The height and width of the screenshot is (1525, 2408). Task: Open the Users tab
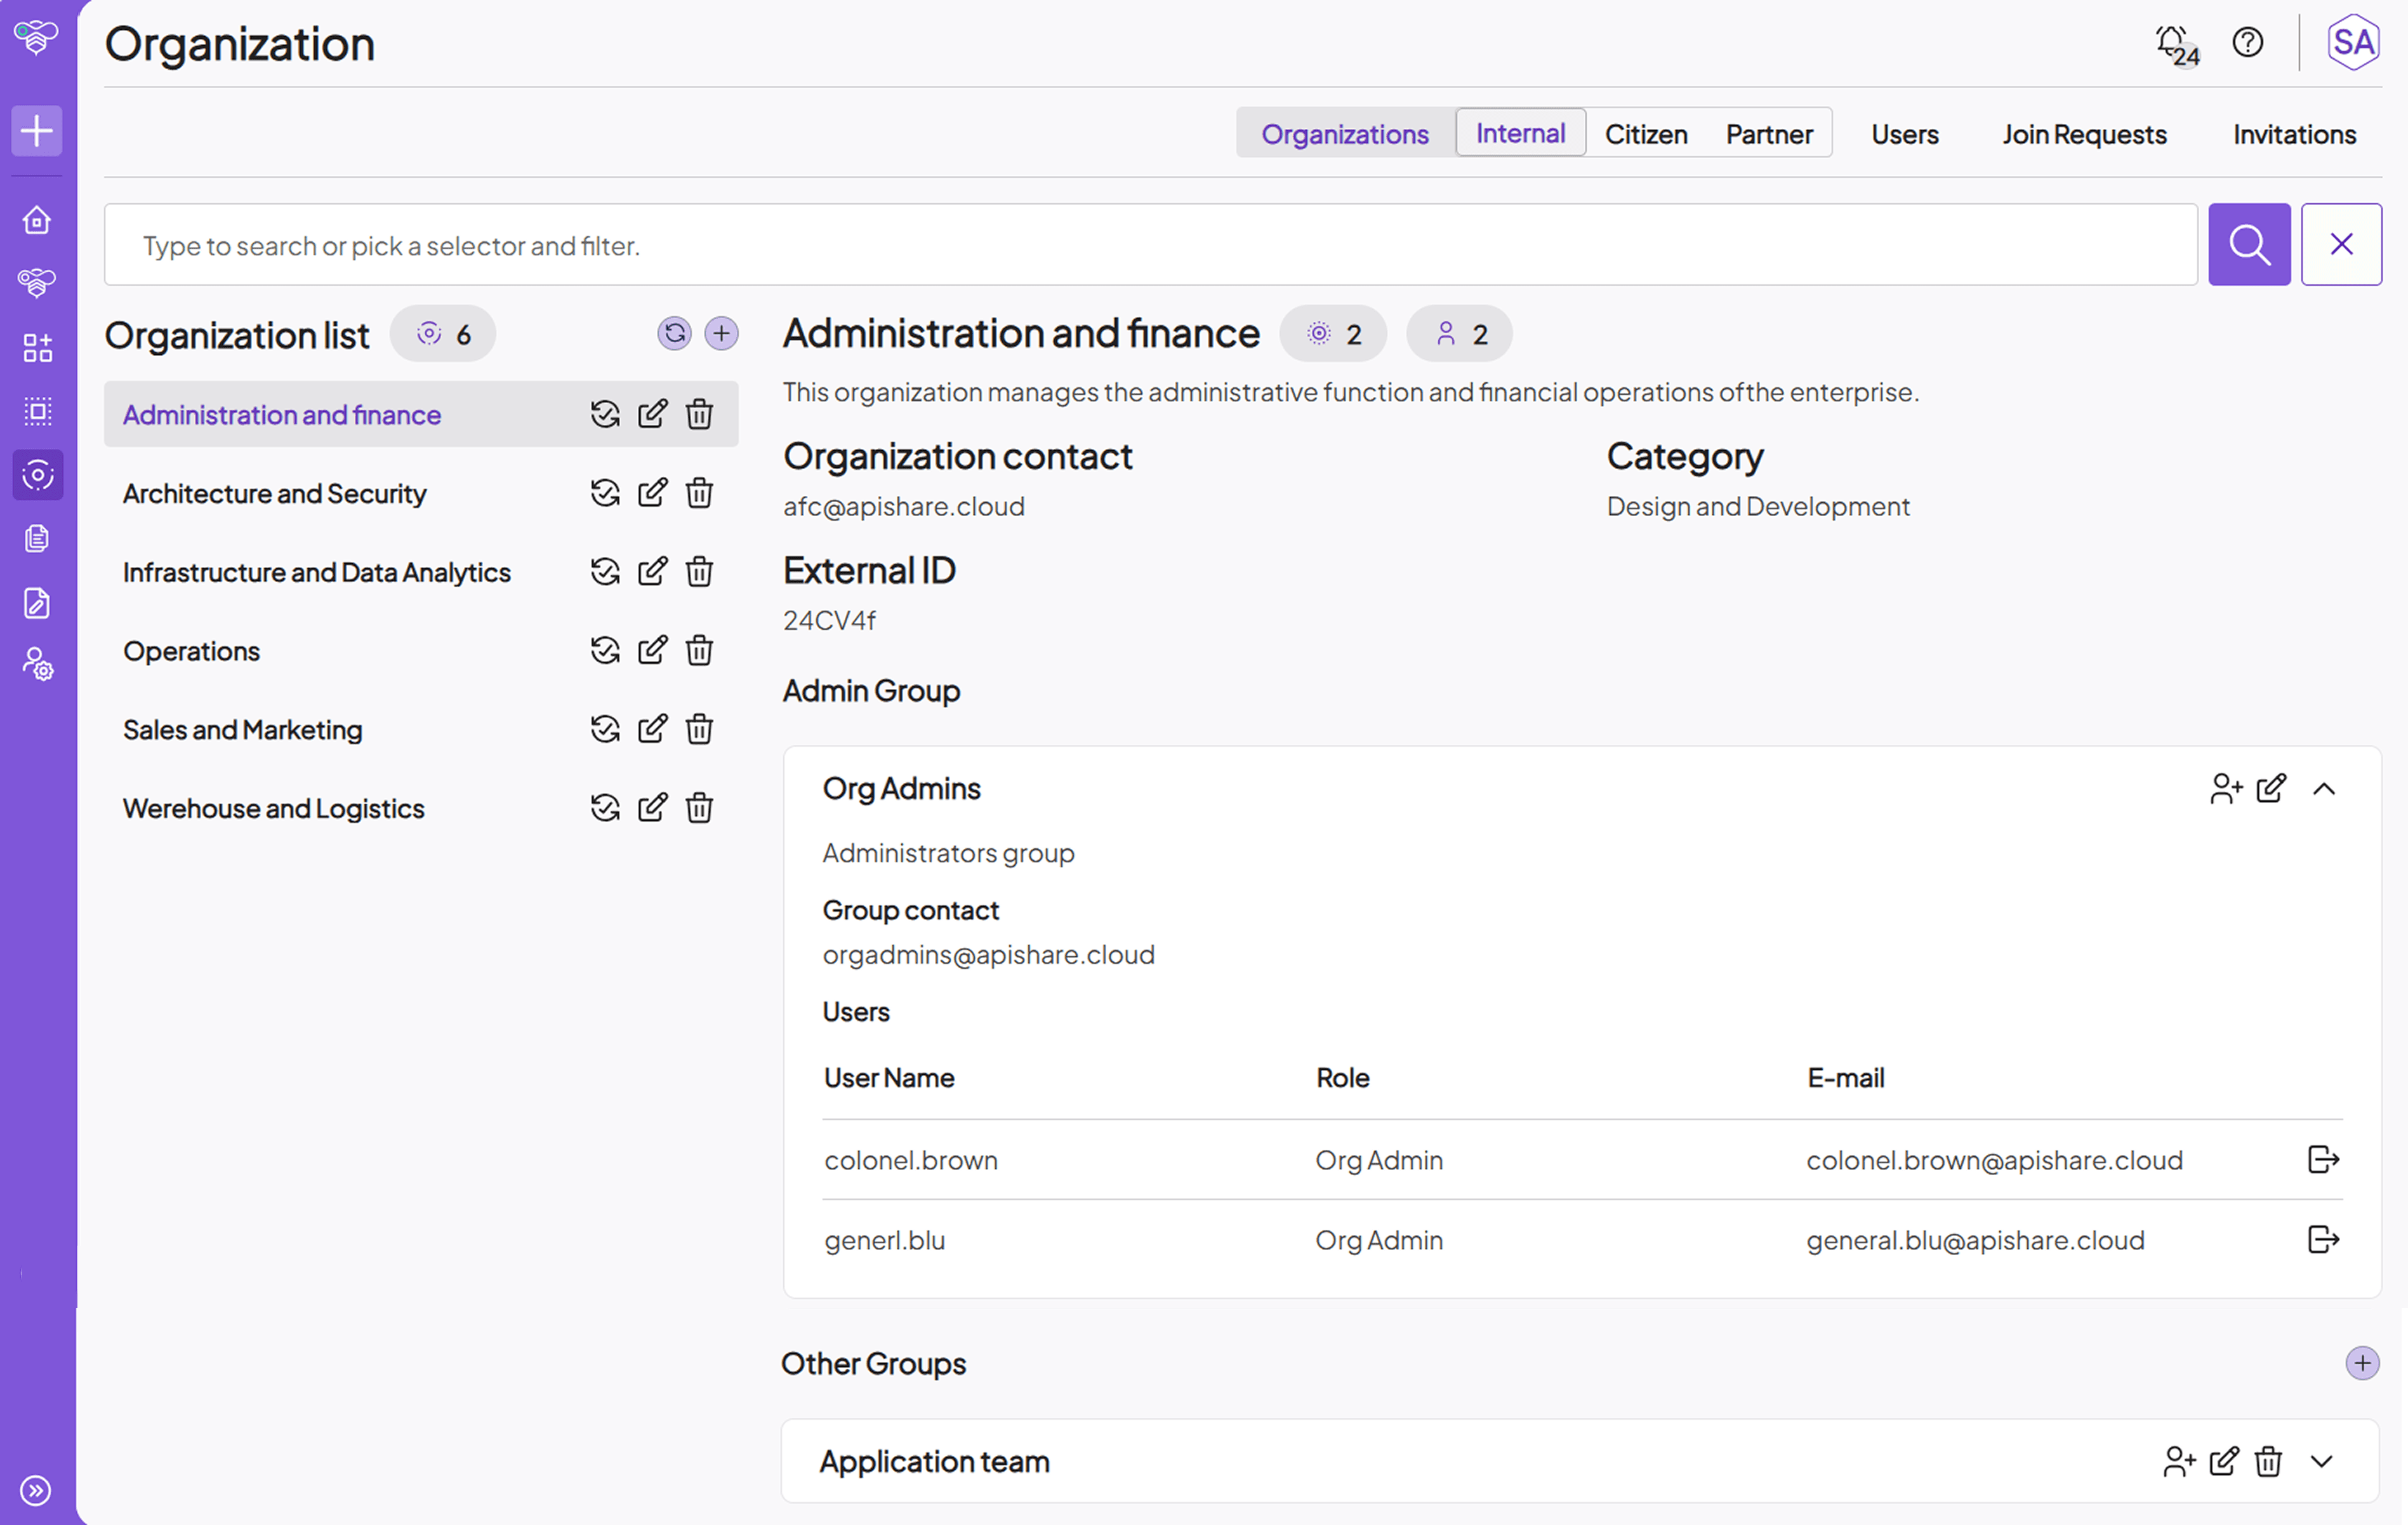click(x=1904, y=133)
